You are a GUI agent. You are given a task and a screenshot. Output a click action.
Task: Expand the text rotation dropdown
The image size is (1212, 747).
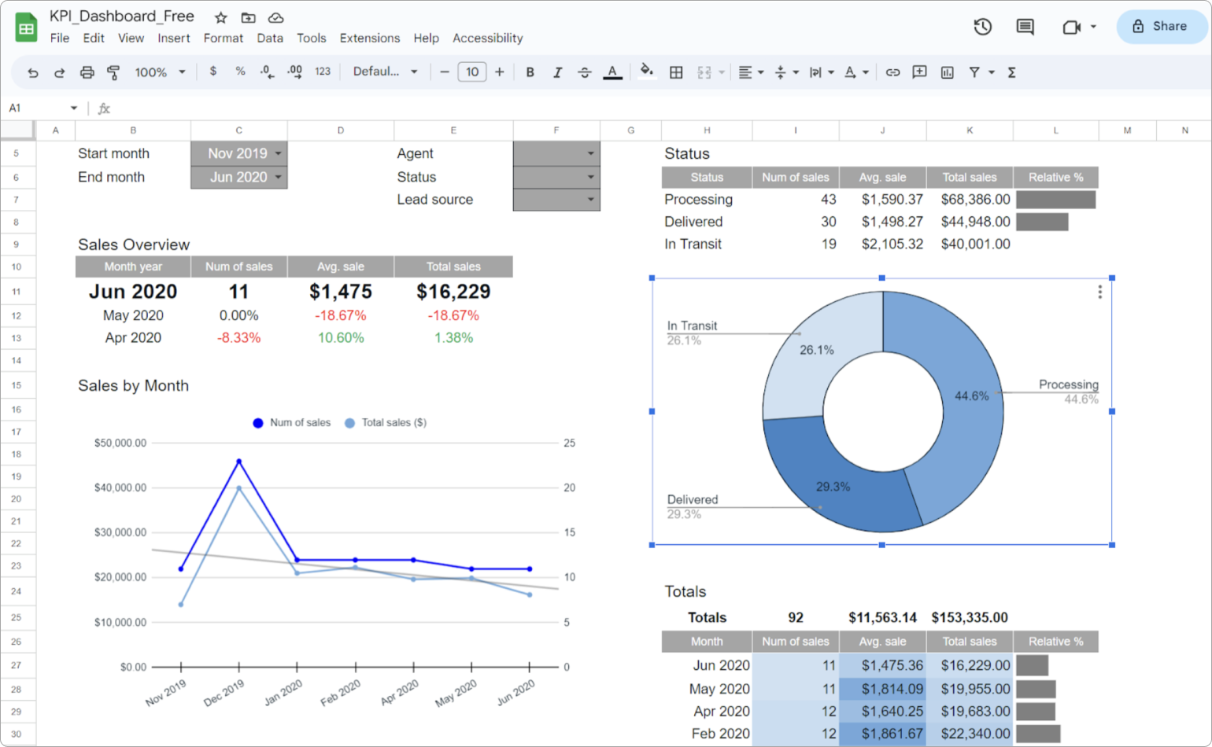pos(866,72)
